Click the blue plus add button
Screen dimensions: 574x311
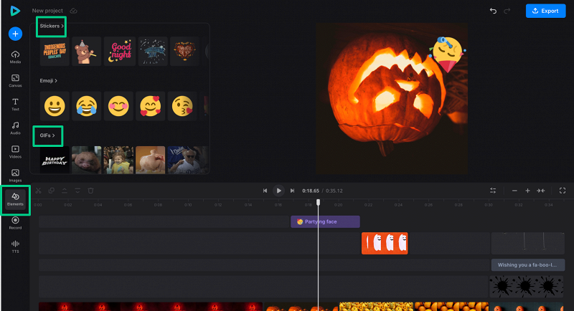point(15,34)
